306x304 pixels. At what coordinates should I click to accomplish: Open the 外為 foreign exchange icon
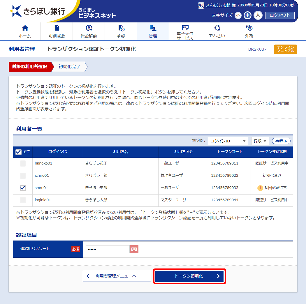pos(249,28)
